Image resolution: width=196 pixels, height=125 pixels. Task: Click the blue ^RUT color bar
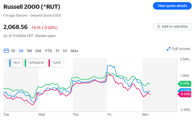10,63
